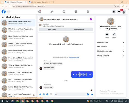The width and height of the screenshot is (129, 103).
Task: Open the Facebook search icon
Action: (x=9, y=12)
